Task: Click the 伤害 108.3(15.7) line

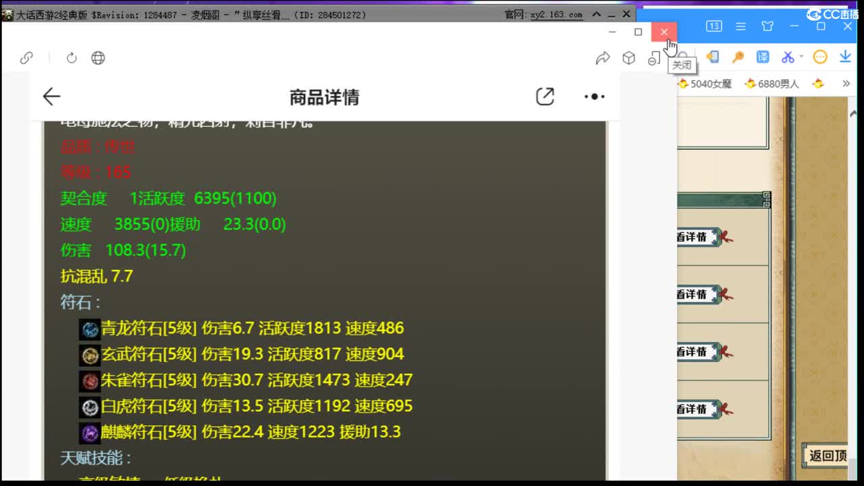Action: pyautogui.click(x=123, y=250)
